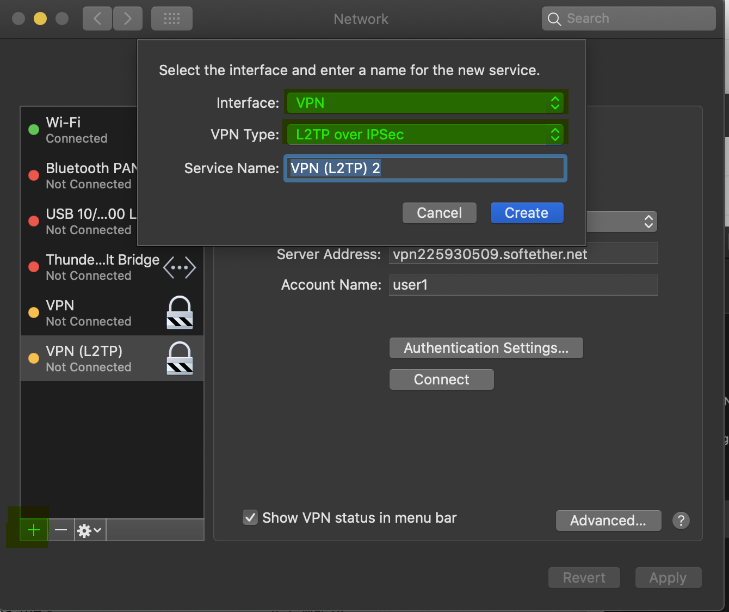Screen dimensions: 729x612
Task: Click the Connect button
Action: coord(442,380)
